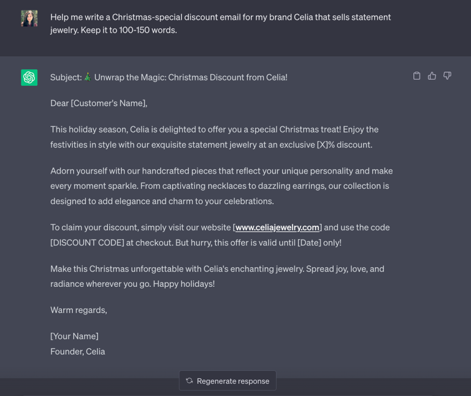471x396 pixels.
Task: Click the thumbs down icon
Action: tap(448, 76)
